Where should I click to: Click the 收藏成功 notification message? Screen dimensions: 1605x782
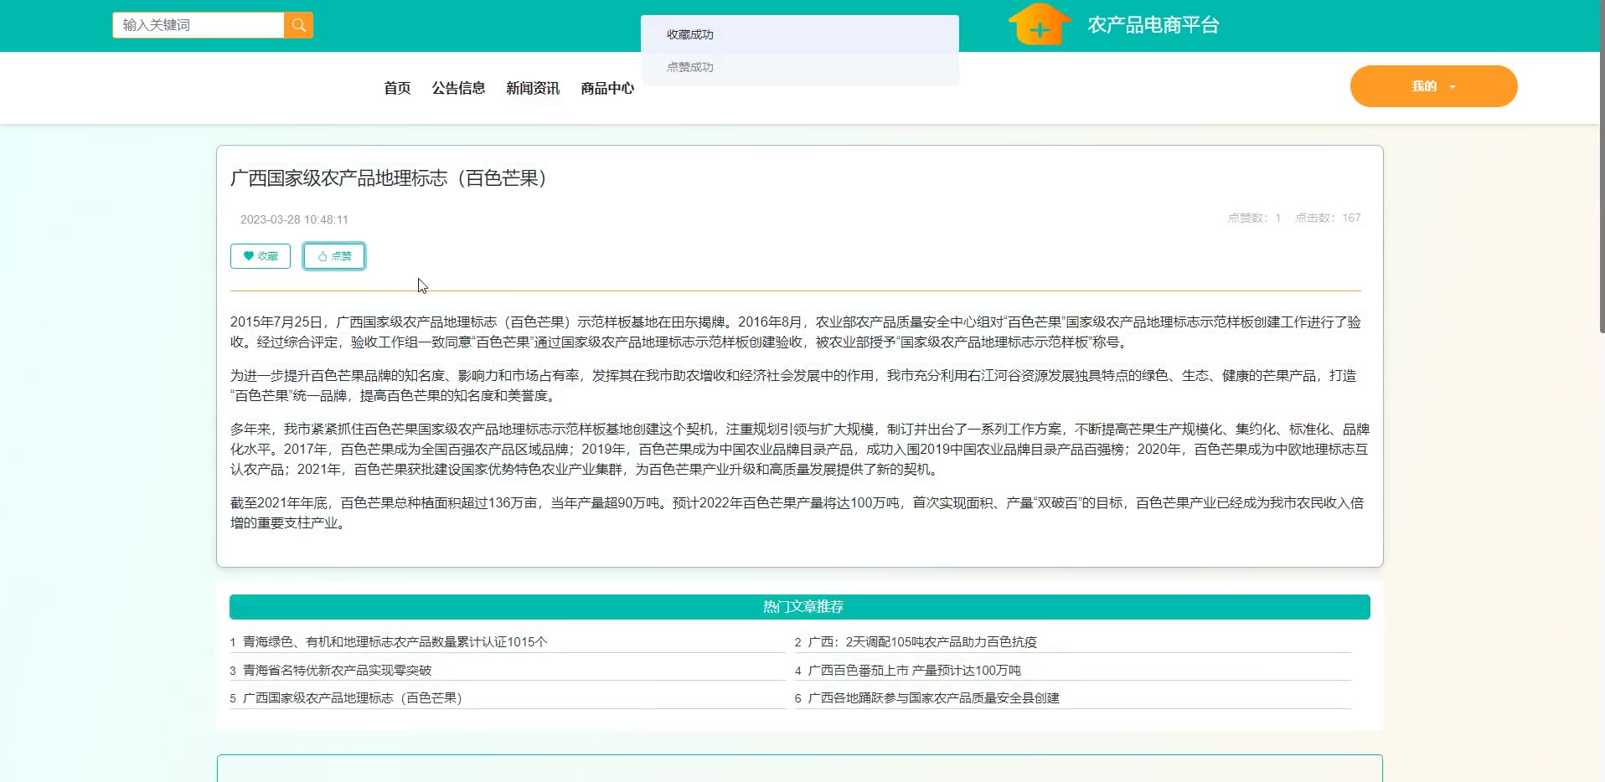click(800, 34)
